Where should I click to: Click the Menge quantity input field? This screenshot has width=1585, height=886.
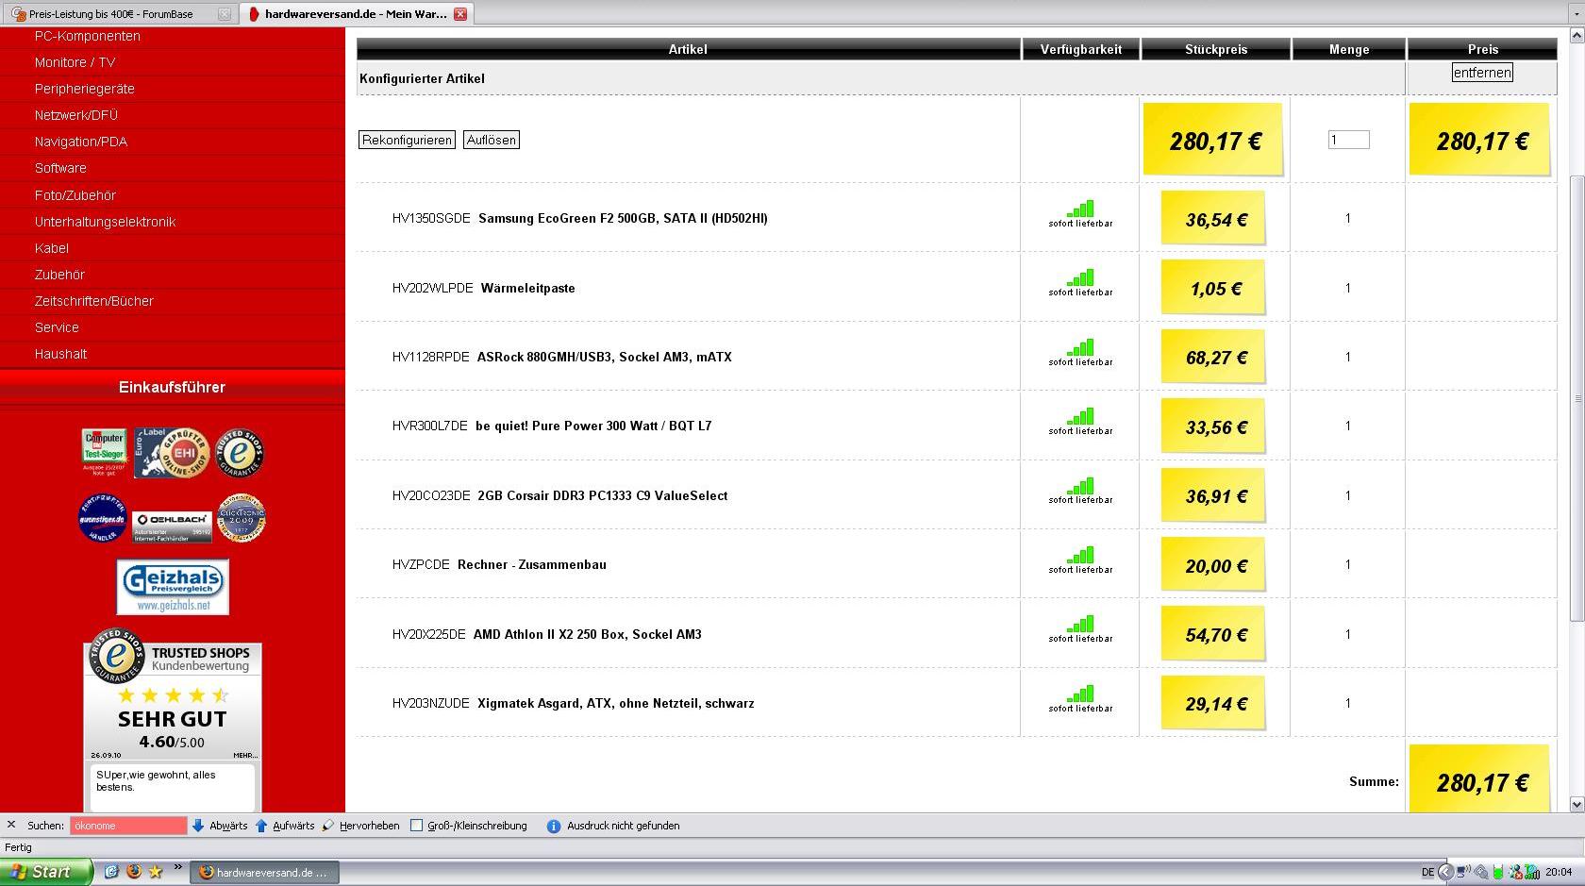[1349, 140]
